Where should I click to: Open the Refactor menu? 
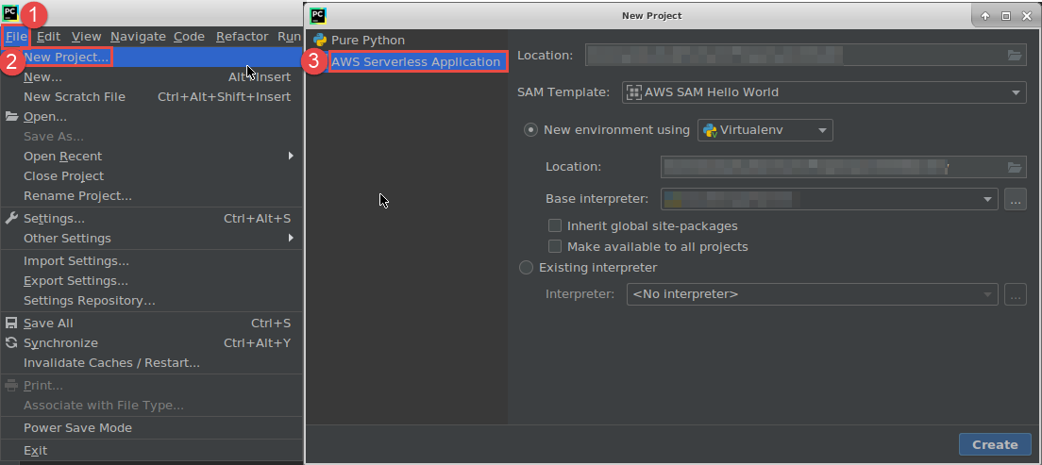[242, 37]
